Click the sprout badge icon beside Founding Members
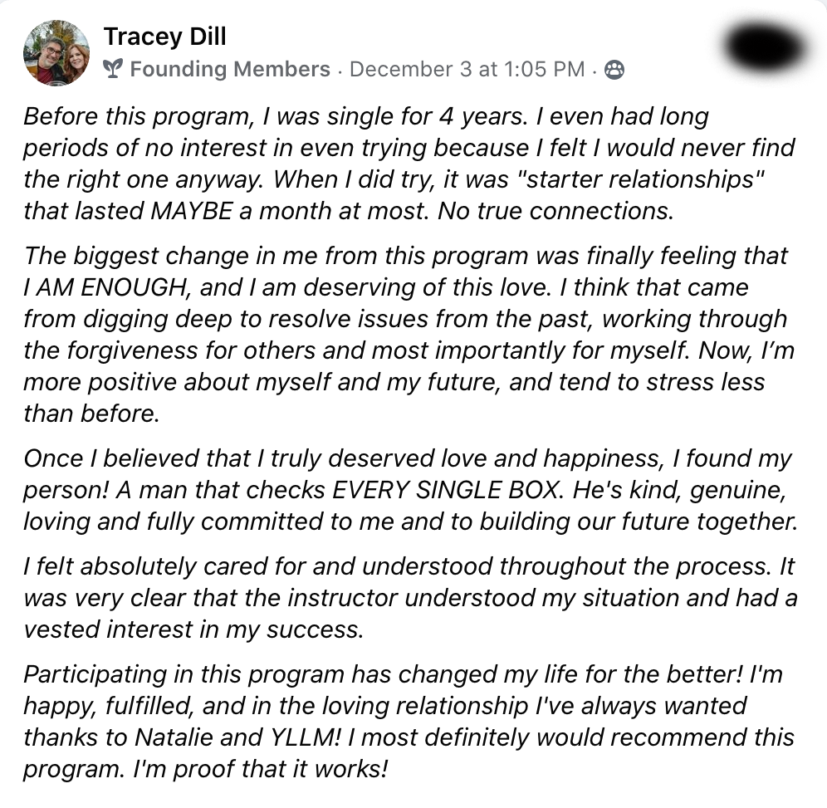Screen dimensions: 827x808 tap(113, 70)
